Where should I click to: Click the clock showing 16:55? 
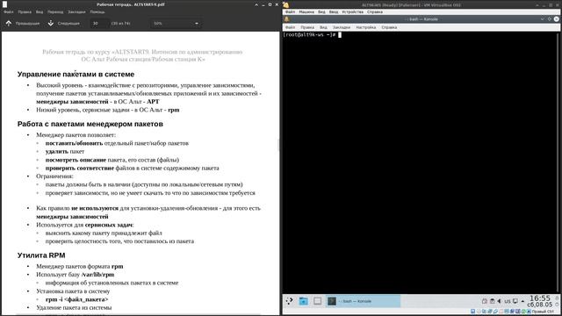(540, 298)
